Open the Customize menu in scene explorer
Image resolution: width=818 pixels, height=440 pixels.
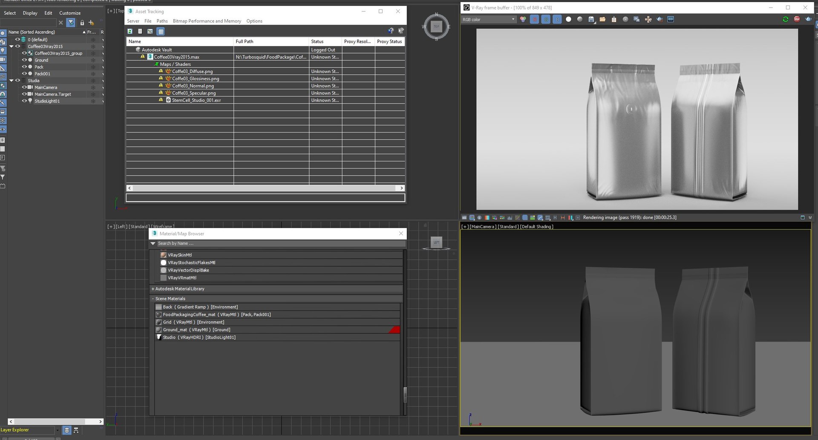point(70,13)
